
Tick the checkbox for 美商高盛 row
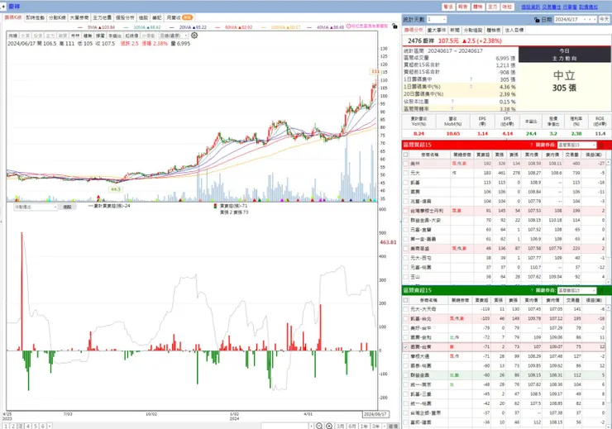click(405, 249)
